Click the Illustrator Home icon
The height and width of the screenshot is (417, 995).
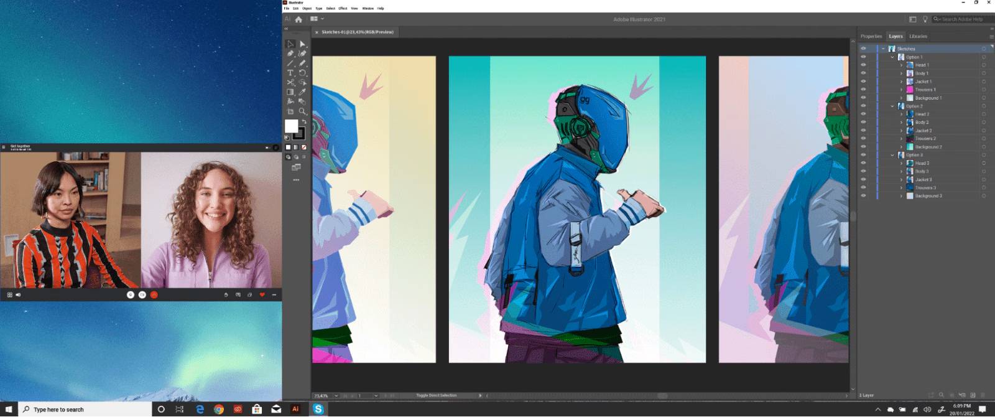pyautogui.click(x=298, y=19)
